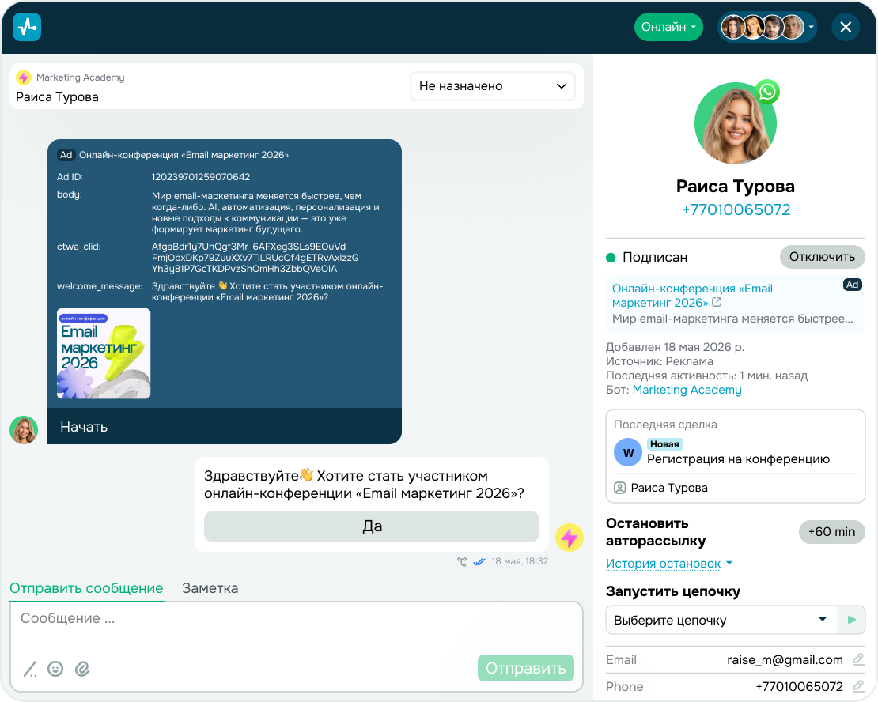Open the Не назначено assignee dropdown

[x=492, y=86]
